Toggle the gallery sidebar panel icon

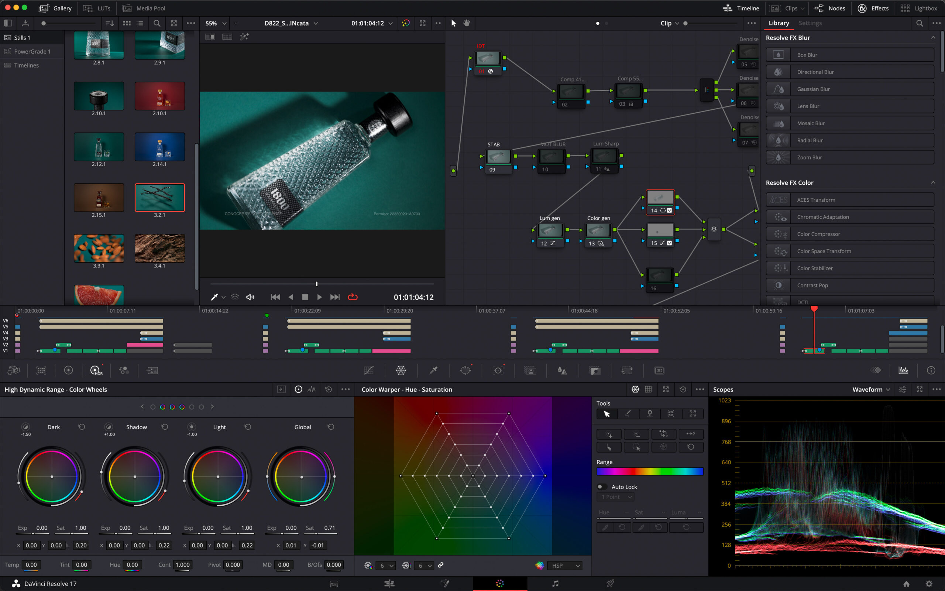(8, 23)
